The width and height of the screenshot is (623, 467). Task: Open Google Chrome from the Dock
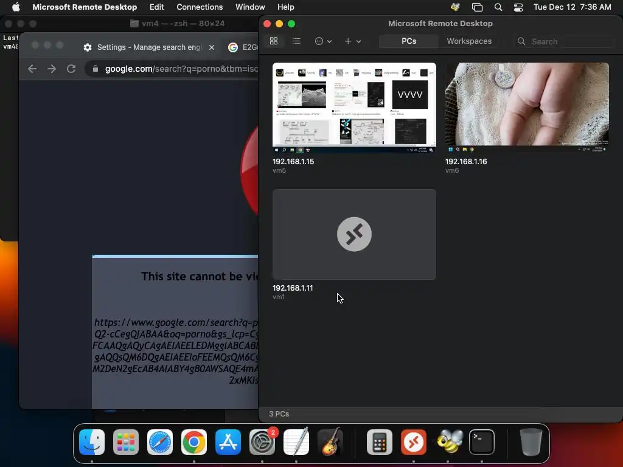194,442
